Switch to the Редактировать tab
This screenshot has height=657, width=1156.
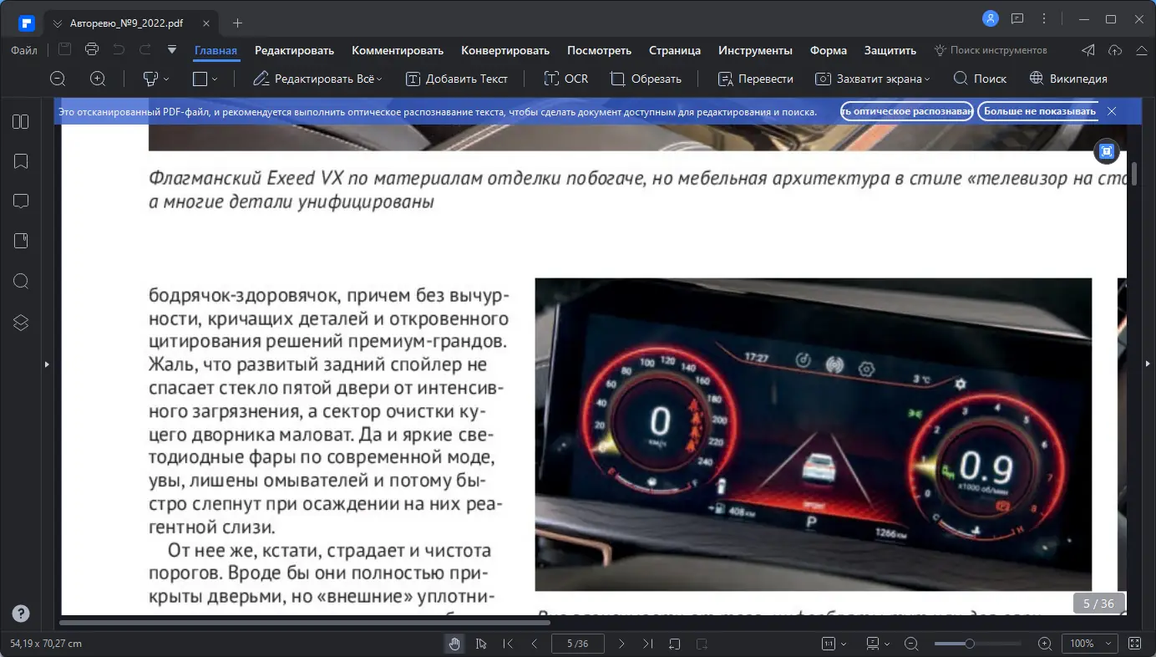(294, 50)
